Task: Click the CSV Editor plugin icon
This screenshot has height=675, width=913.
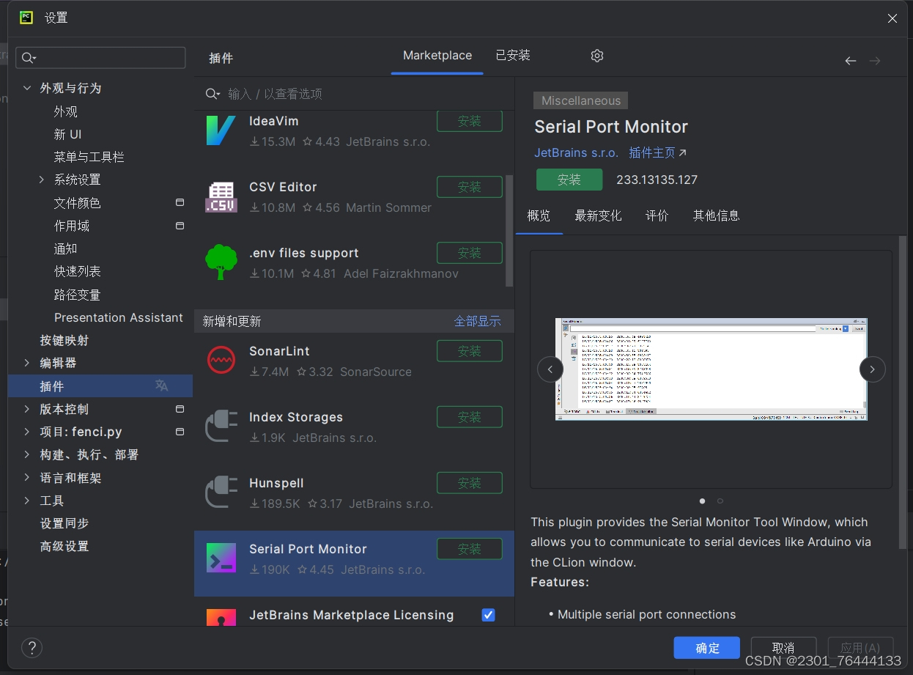Action: (x=221, y=196)
